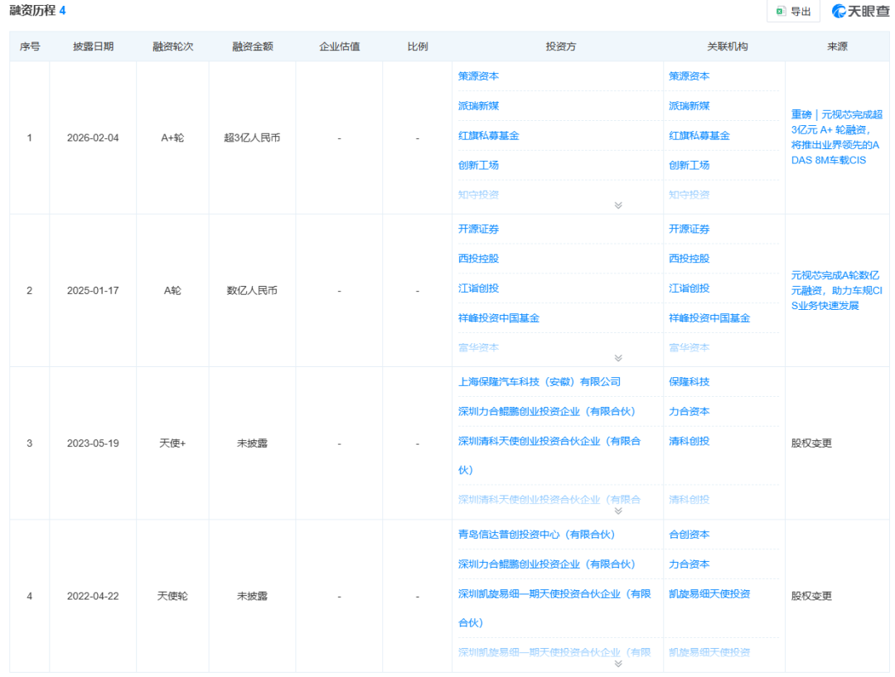The height and width of the screenshot is (677, 895).
Task: Open 青岛信达普创投资中心 investor link
Action: coord(536,534)
